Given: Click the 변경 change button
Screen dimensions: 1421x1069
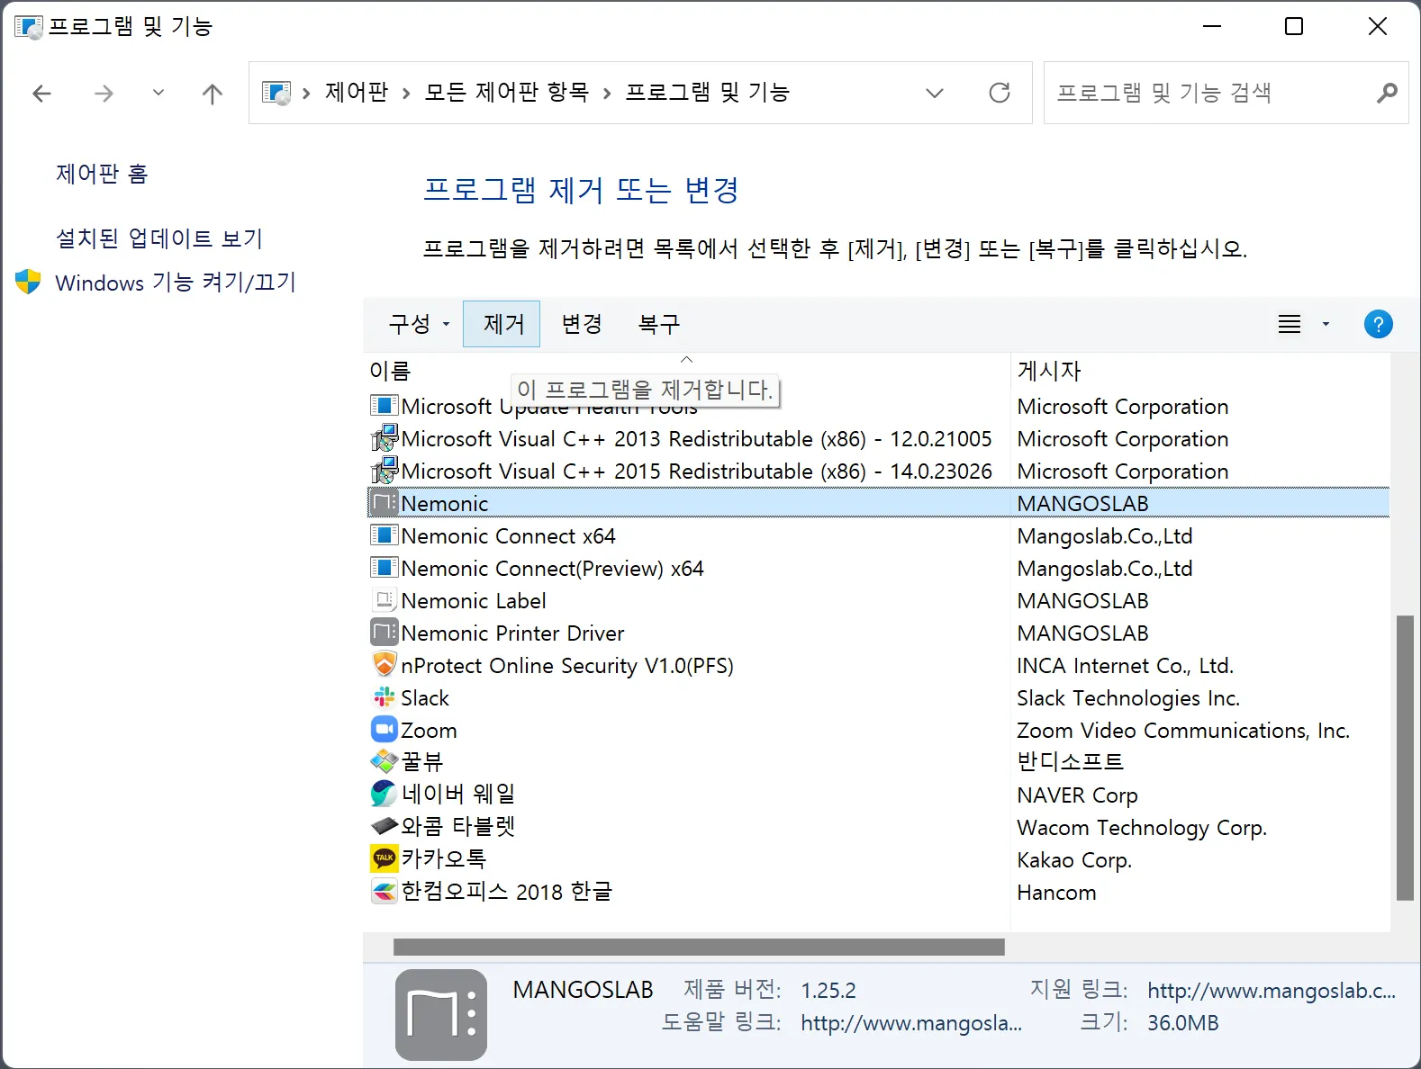Looking at the screenshot, I should pos(582,324).
